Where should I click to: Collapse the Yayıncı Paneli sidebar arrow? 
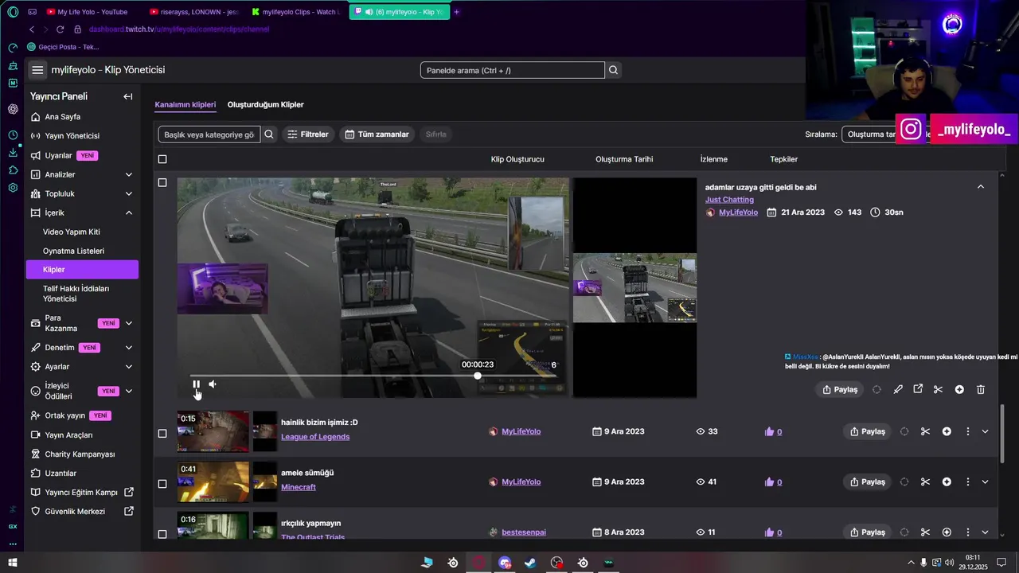point(127,96)
